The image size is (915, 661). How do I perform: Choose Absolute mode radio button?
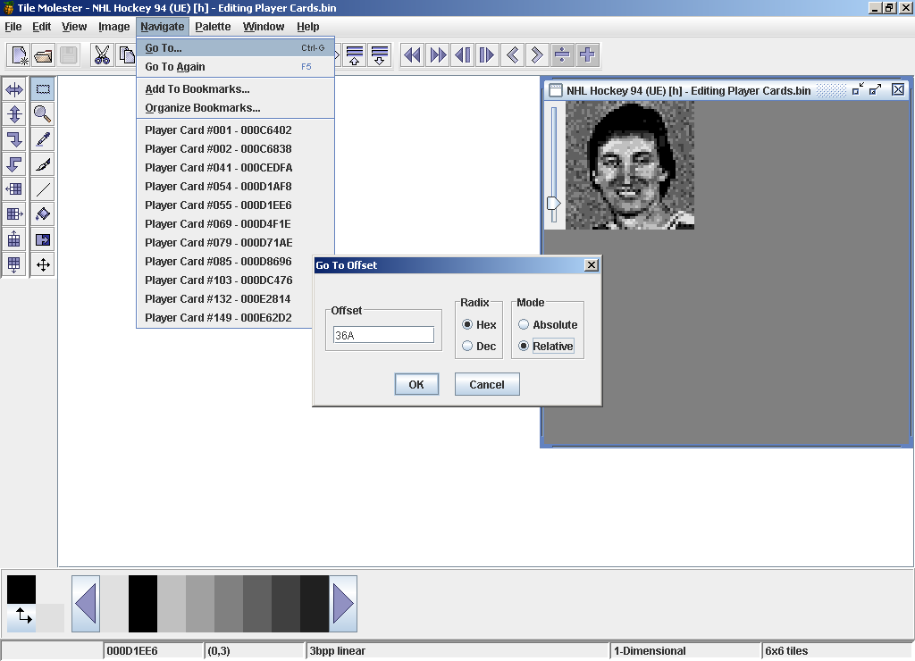point(525,325)
